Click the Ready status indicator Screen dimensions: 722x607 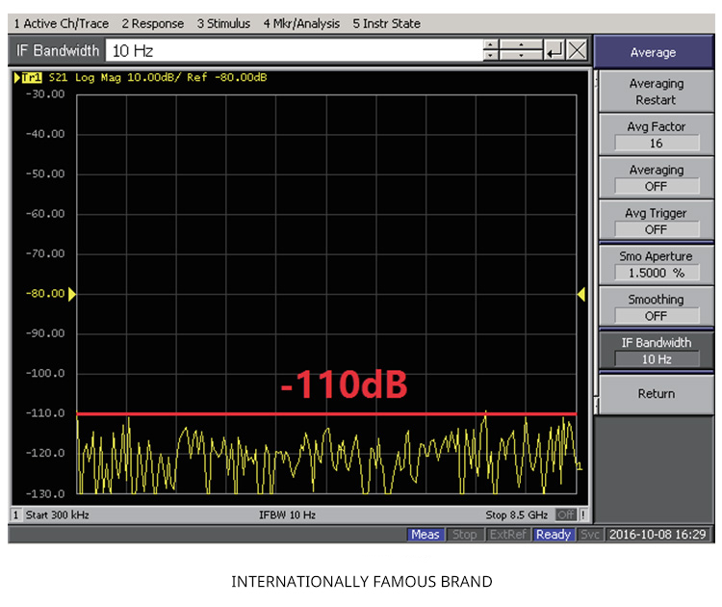[554, 535]
